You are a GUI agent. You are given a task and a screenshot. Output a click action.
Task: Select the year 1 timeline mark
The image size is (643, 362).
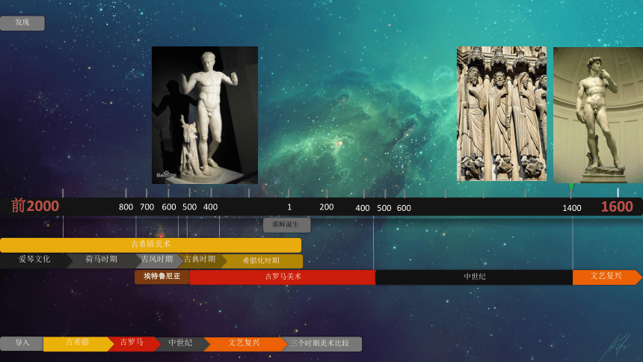pos(289,207)
